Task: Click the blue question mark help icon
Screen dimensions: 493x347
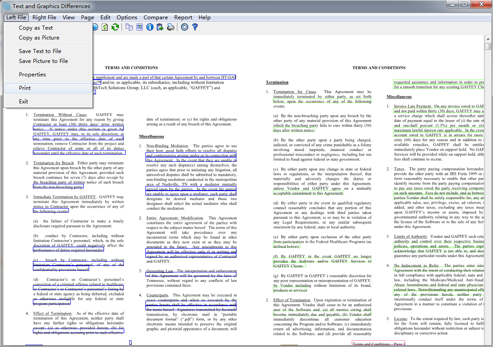Action: click(195, 27)
